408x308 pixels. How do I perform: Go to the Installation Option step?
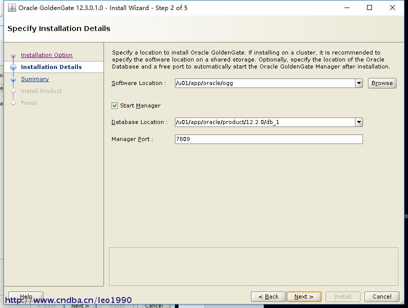click(x=47, y=55)
